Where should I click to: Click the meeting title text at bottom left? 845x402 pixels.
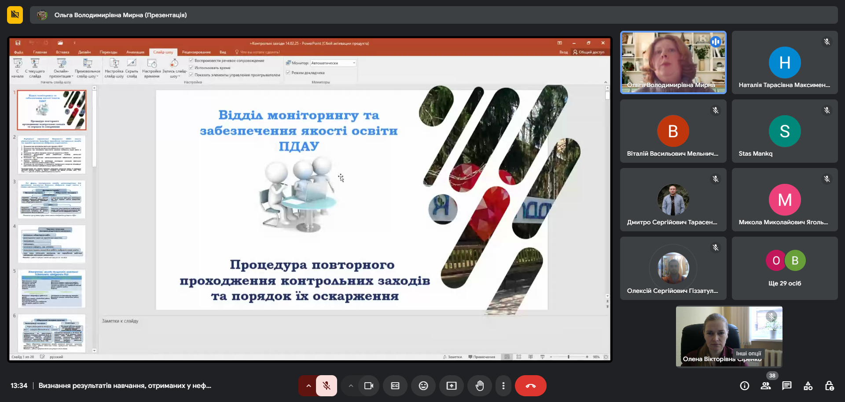pyautogui.click(x=125, y=386)
